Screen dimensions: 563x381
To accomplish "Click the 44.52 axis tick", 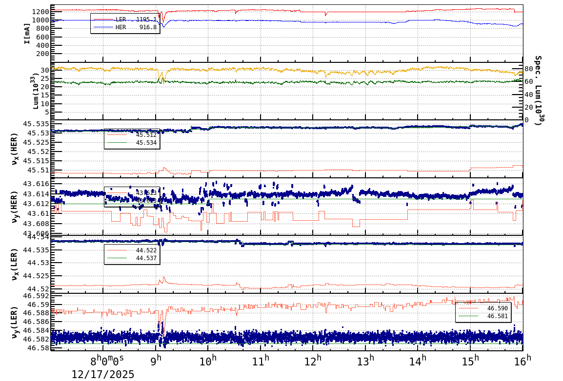I will [x=38, y=289].
